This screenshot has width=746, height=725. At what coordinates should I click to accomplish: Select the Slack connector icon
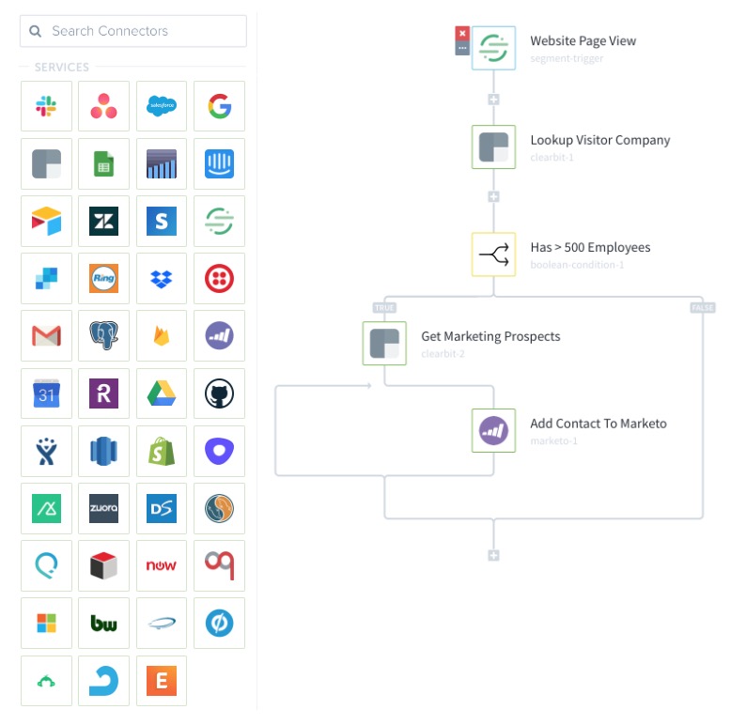pyautogui.click(x=46, y=106)
